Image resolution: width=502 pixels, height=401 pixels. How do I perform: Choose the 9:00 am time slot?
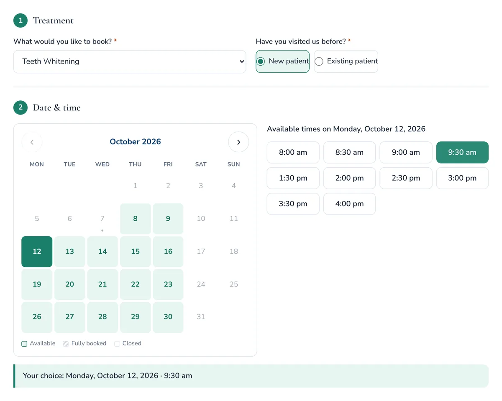(406, 152)
